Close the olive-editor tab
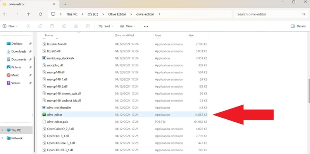Image resolution: width=310 pixels, height=154 pixels. (x=54, y=4)
